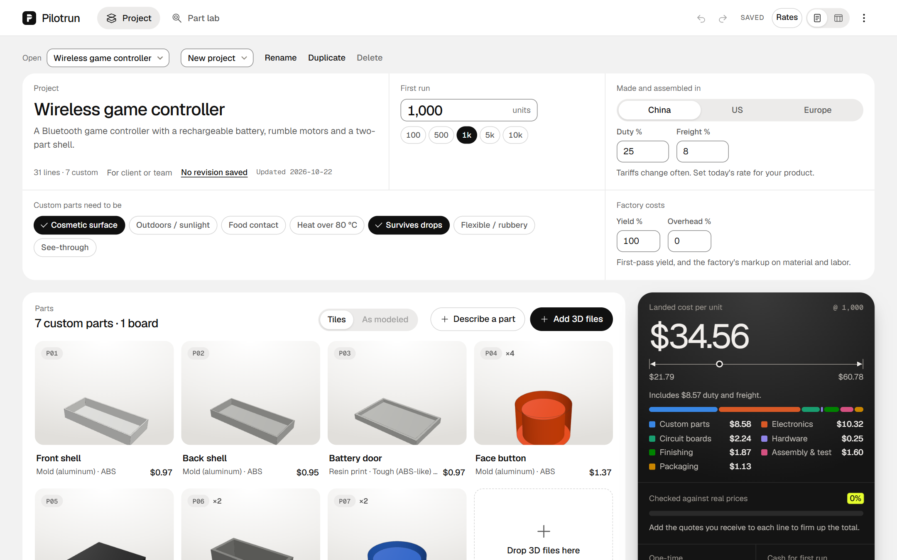The width and height of the screenshot is (897, 560).
Task: Select the US manufacturing region
Action: tap(737, 110)
